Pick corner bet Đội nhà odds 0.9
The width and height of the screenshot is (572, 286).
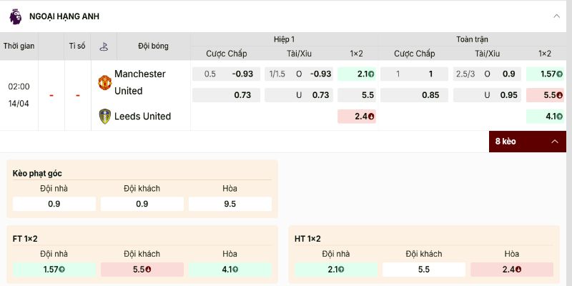coord(54,204)
